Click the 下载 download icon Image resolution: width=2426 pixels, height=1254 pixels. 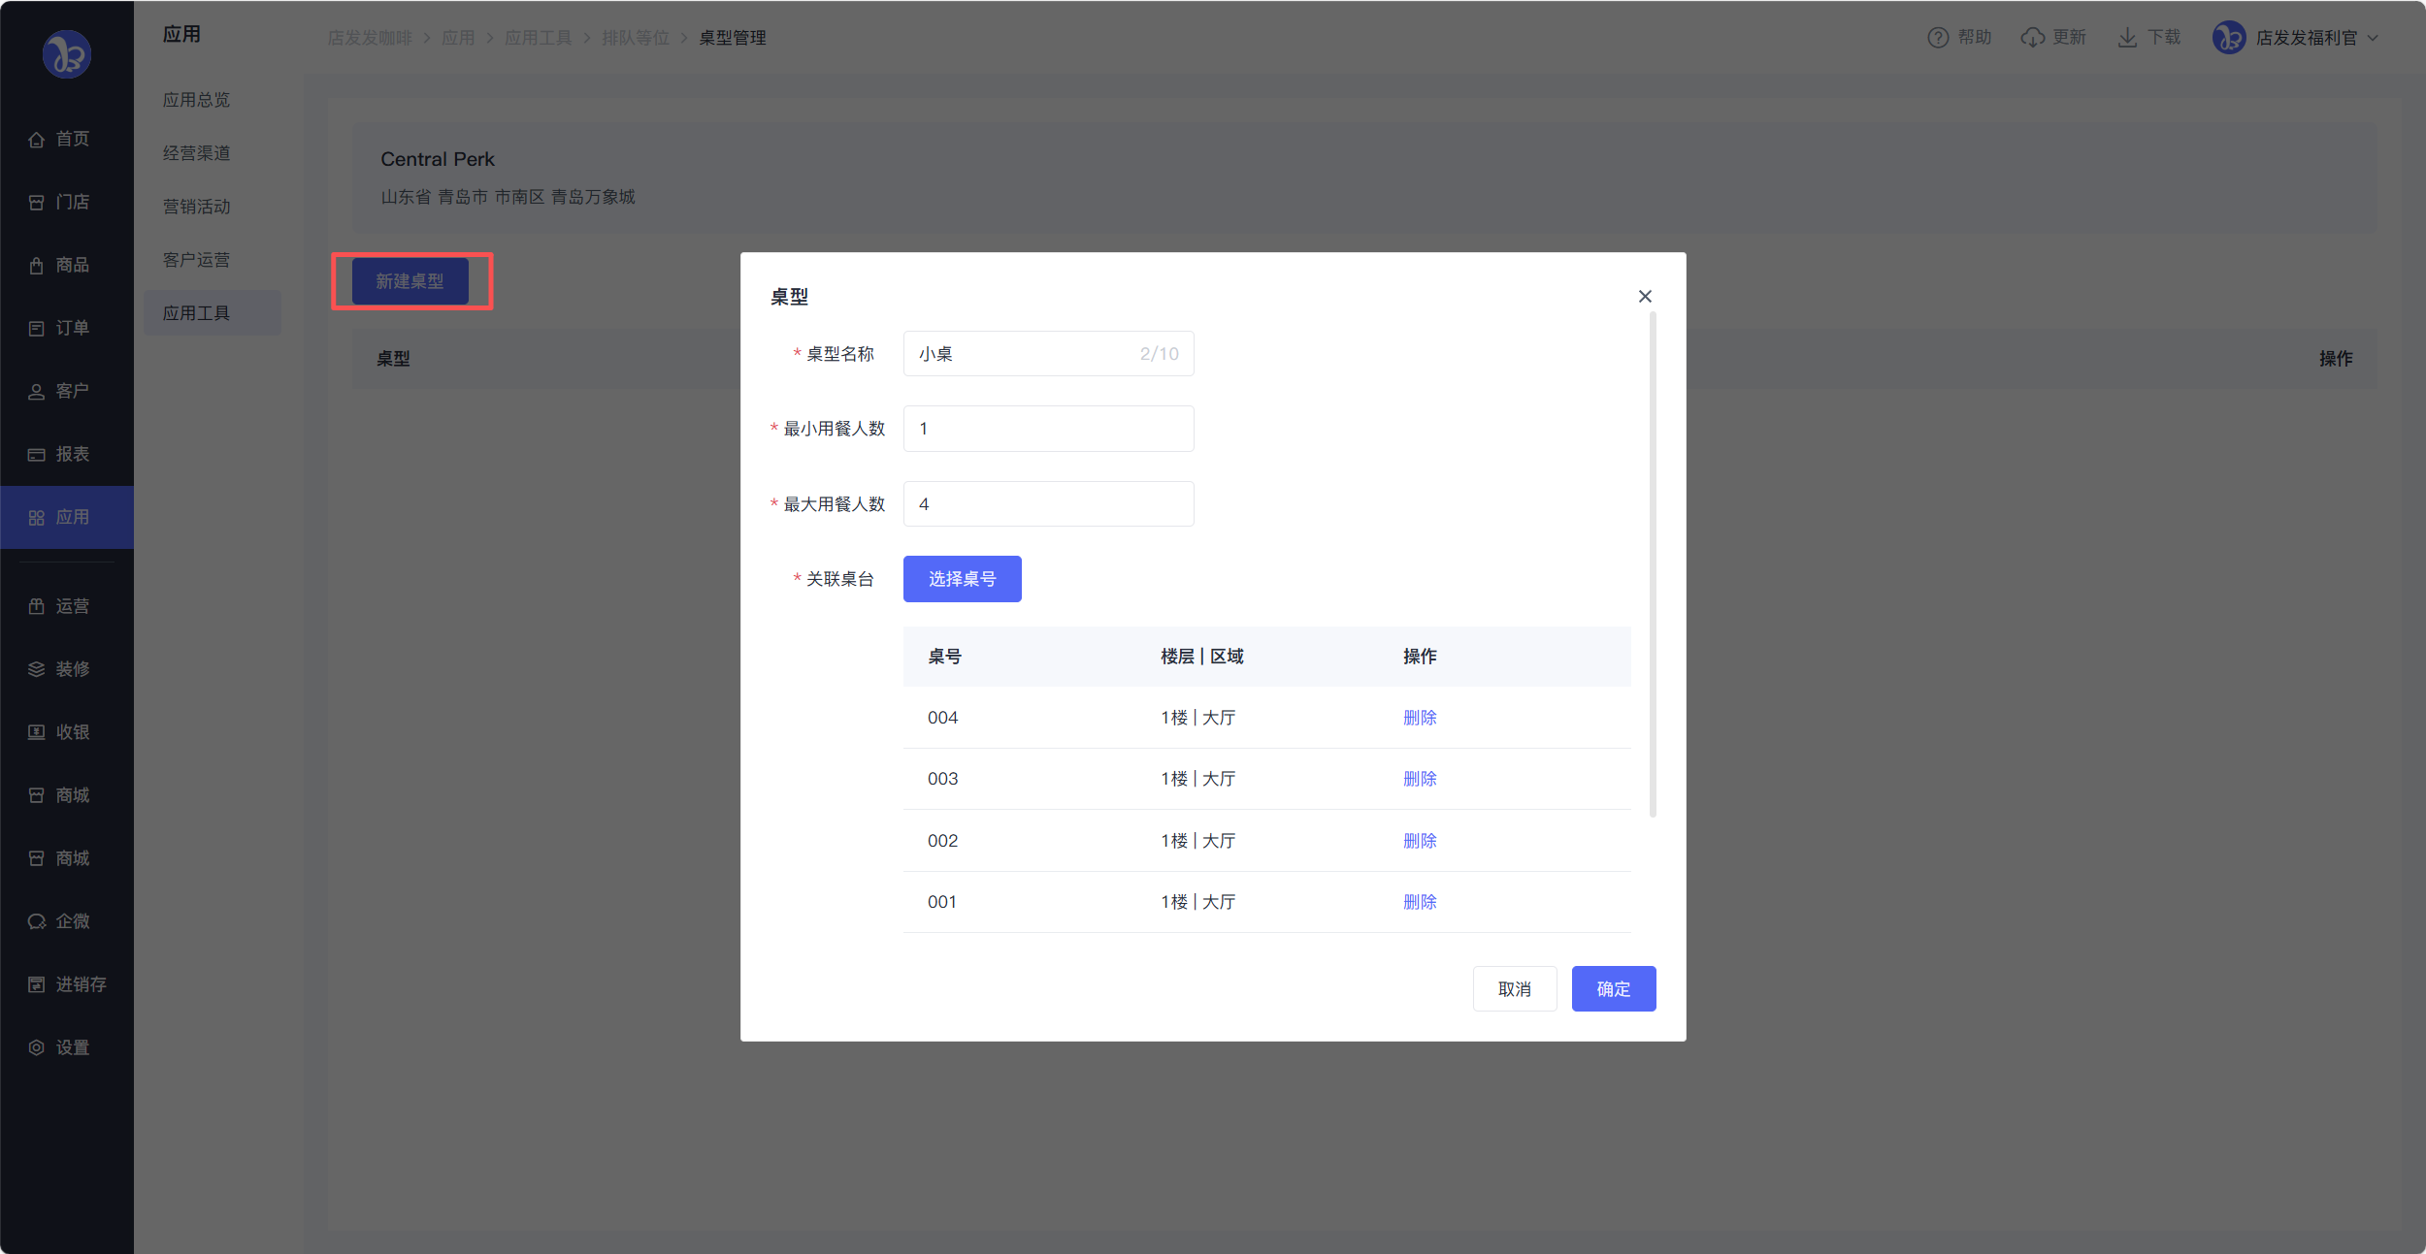2127,38
